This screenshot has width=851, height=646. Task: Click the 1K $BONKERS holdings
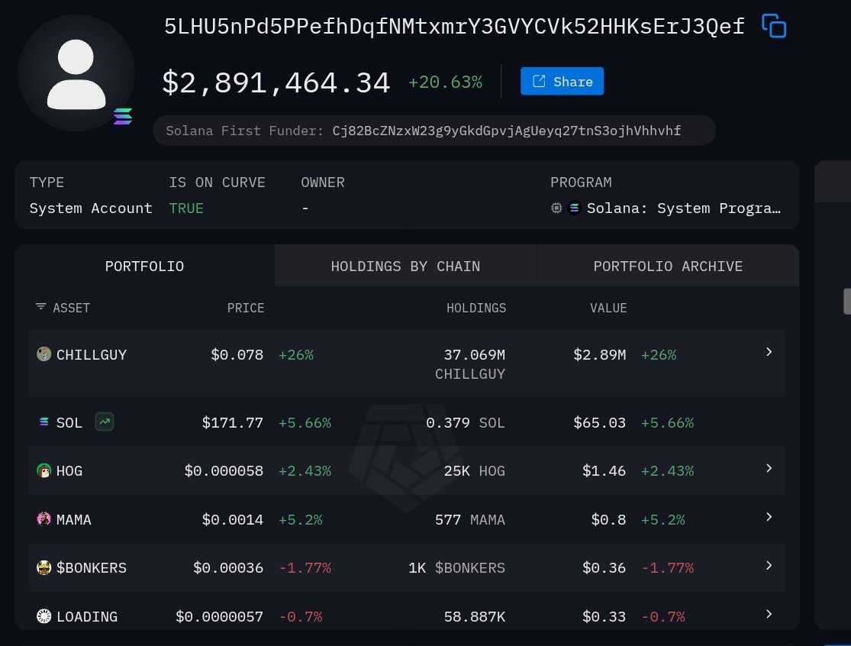pos(457,568)
